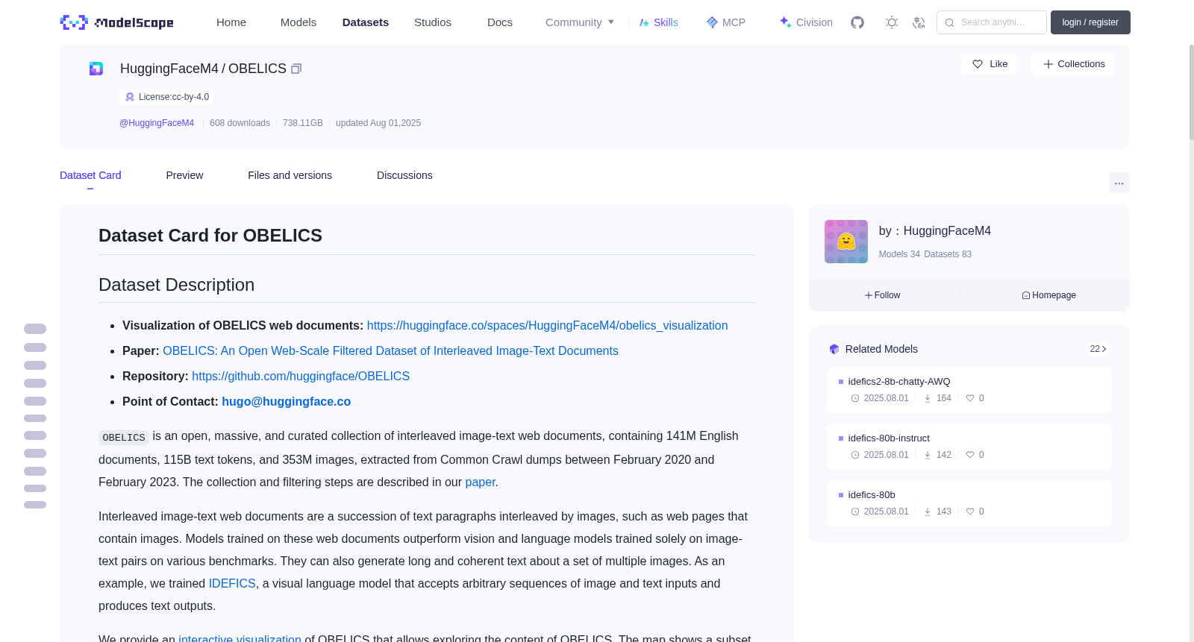Open the idefics2-8b-chatty-AWQ model card
The width and height of the screenshot is (1194, 642).
[x=969, y=390]
